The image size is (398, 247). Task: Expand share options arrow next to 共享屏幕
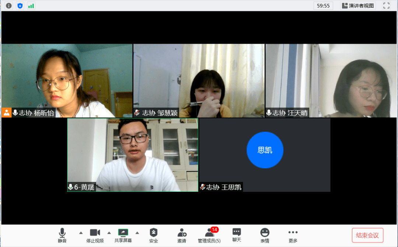137,233
